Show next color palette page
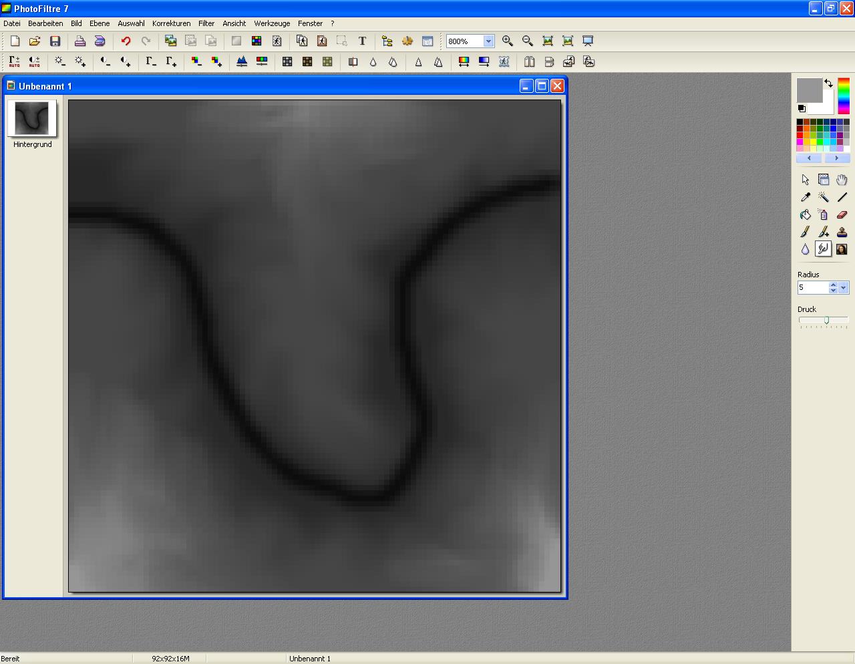This screenshot has width=855, height=664. [x=836, y=158]
